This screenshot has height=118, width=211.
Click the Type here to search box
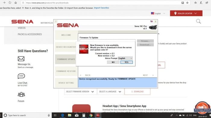point(27,115)
